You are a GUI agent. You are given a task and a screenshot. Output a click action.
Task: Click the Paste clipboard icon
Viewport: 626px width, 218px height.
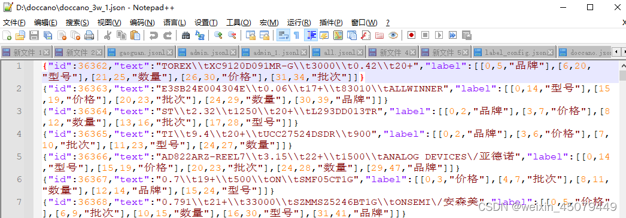click(135, 35)
